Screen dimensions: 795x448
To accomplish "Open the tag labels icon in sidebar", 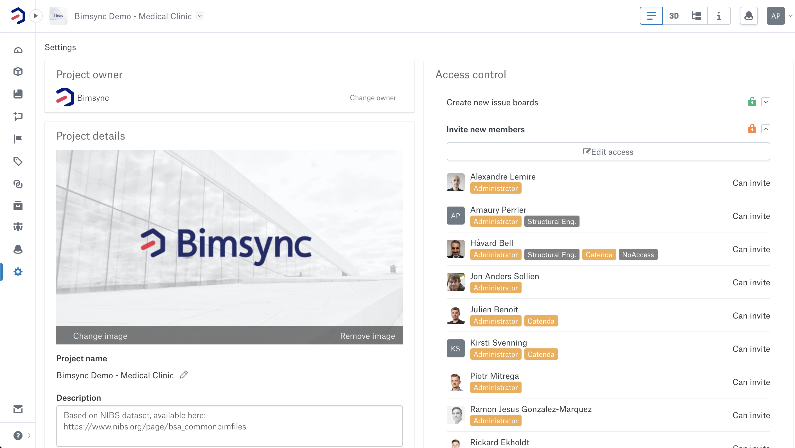I will (x=18, y=161).
